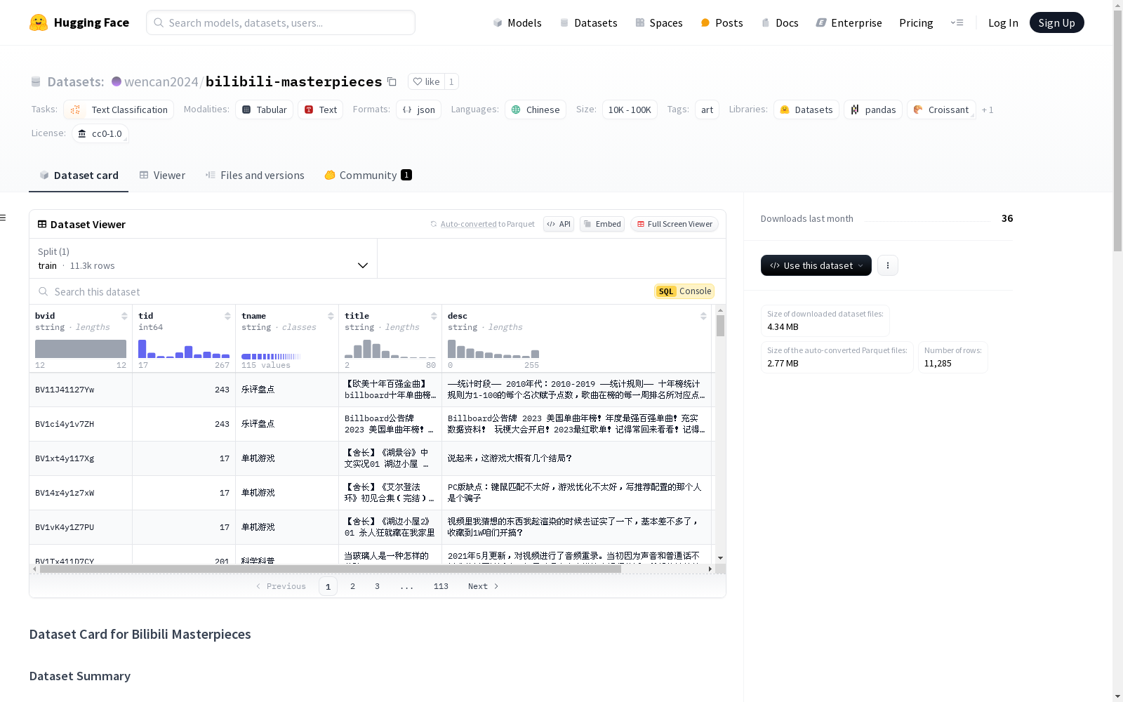Click the sort icon on the tid column
This screenshot has height=702, width=1123.
tap(227, 316)
